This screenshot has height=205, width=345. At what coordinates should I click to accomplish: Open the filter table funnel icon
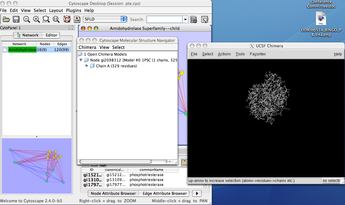205,19
